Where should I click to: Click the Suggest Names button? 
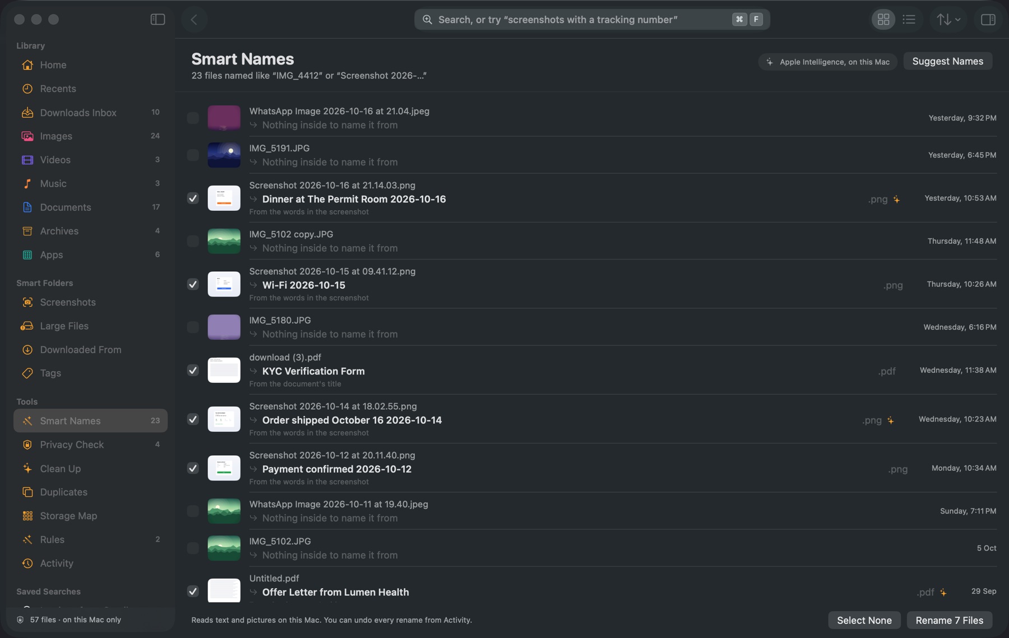[x=947, y=61]
